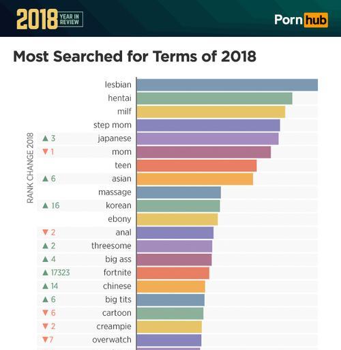Click the up arrow next to korean
341x350 pixels.
point(46,205)
